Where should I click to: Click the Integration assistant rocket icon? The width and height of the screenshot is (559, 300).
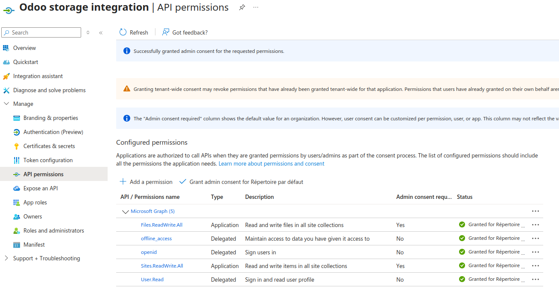[6, 76]
